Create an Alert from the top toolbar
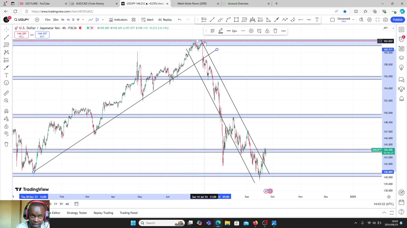The image size is (407, 228). [147, 20]
